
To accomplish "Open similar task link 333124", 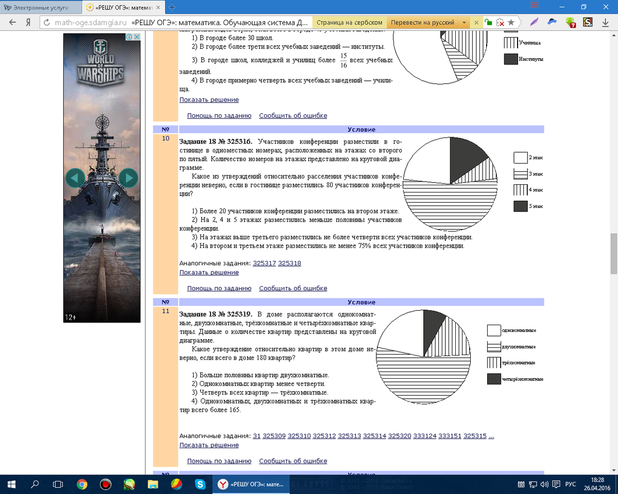I will click(425, 436).
